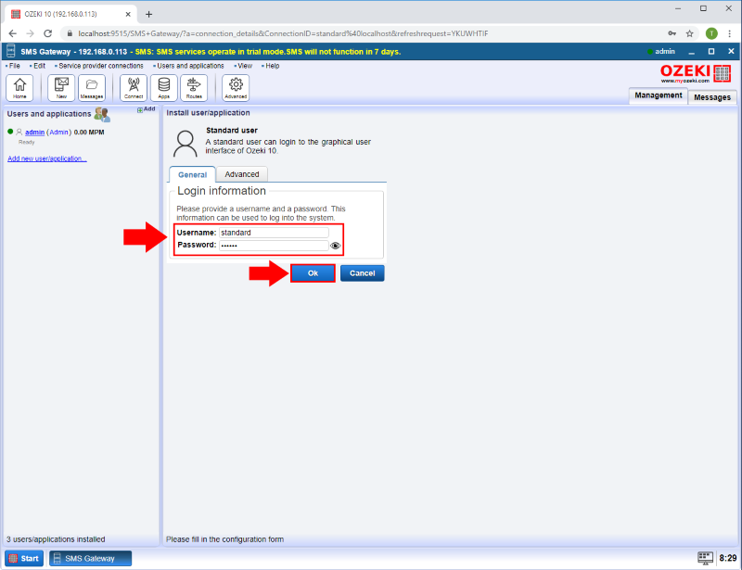This screenshot has width=742, height=570.
Task: Close the OZEKI 10 browser tab
Action: coord(128,14)
